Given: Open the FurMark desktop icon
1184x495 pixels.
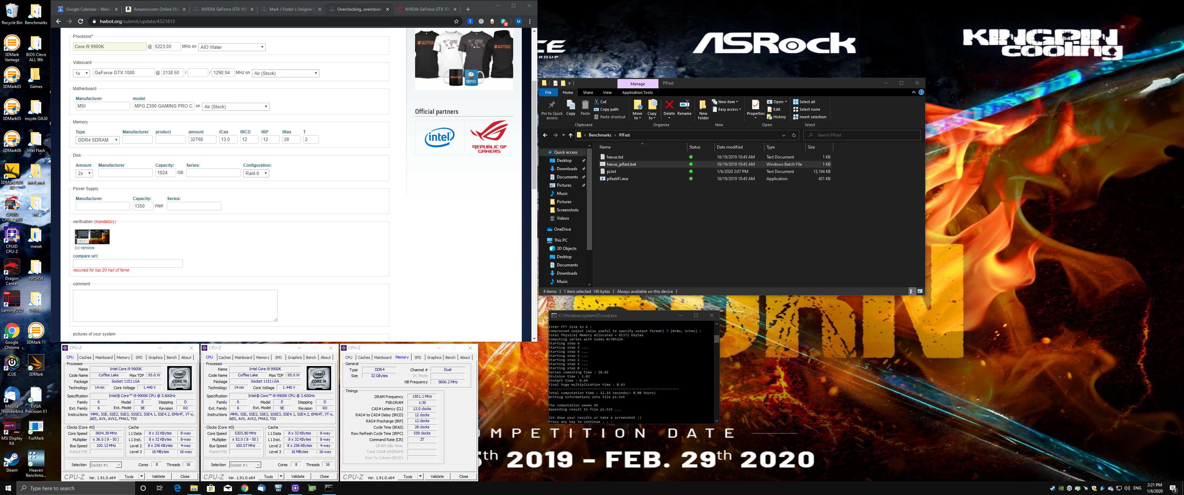Looking at the screenshot, I should click(x=36, y=431).
